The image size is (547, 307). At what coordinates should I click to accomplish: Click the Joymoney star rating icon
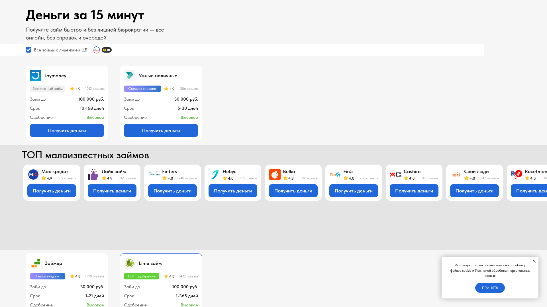[72, 89]
